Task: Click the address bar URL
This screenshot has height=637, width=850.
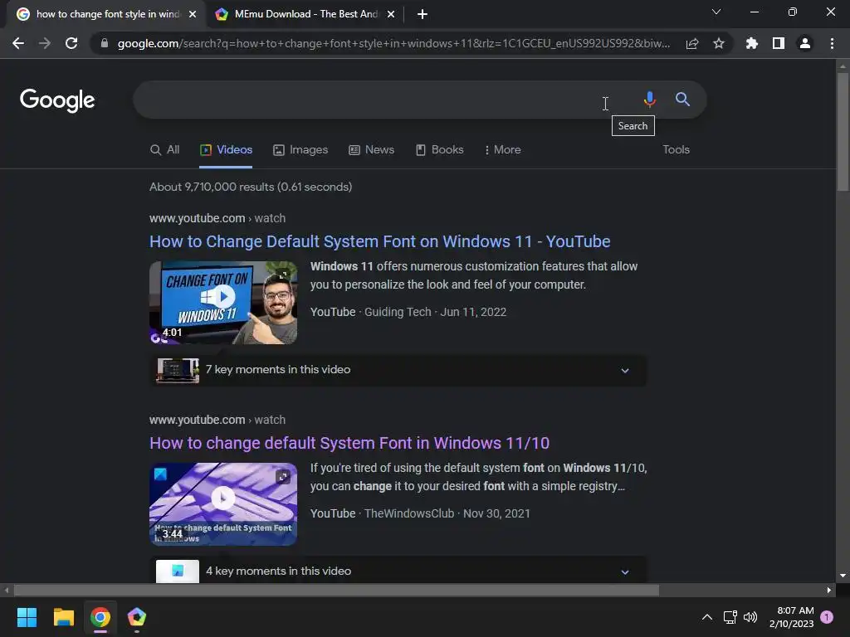Action: (x=393, y=43)
